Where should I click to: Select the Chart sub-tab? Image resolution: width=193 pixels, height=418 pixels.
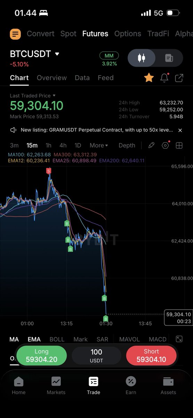[x=19, y=78]
